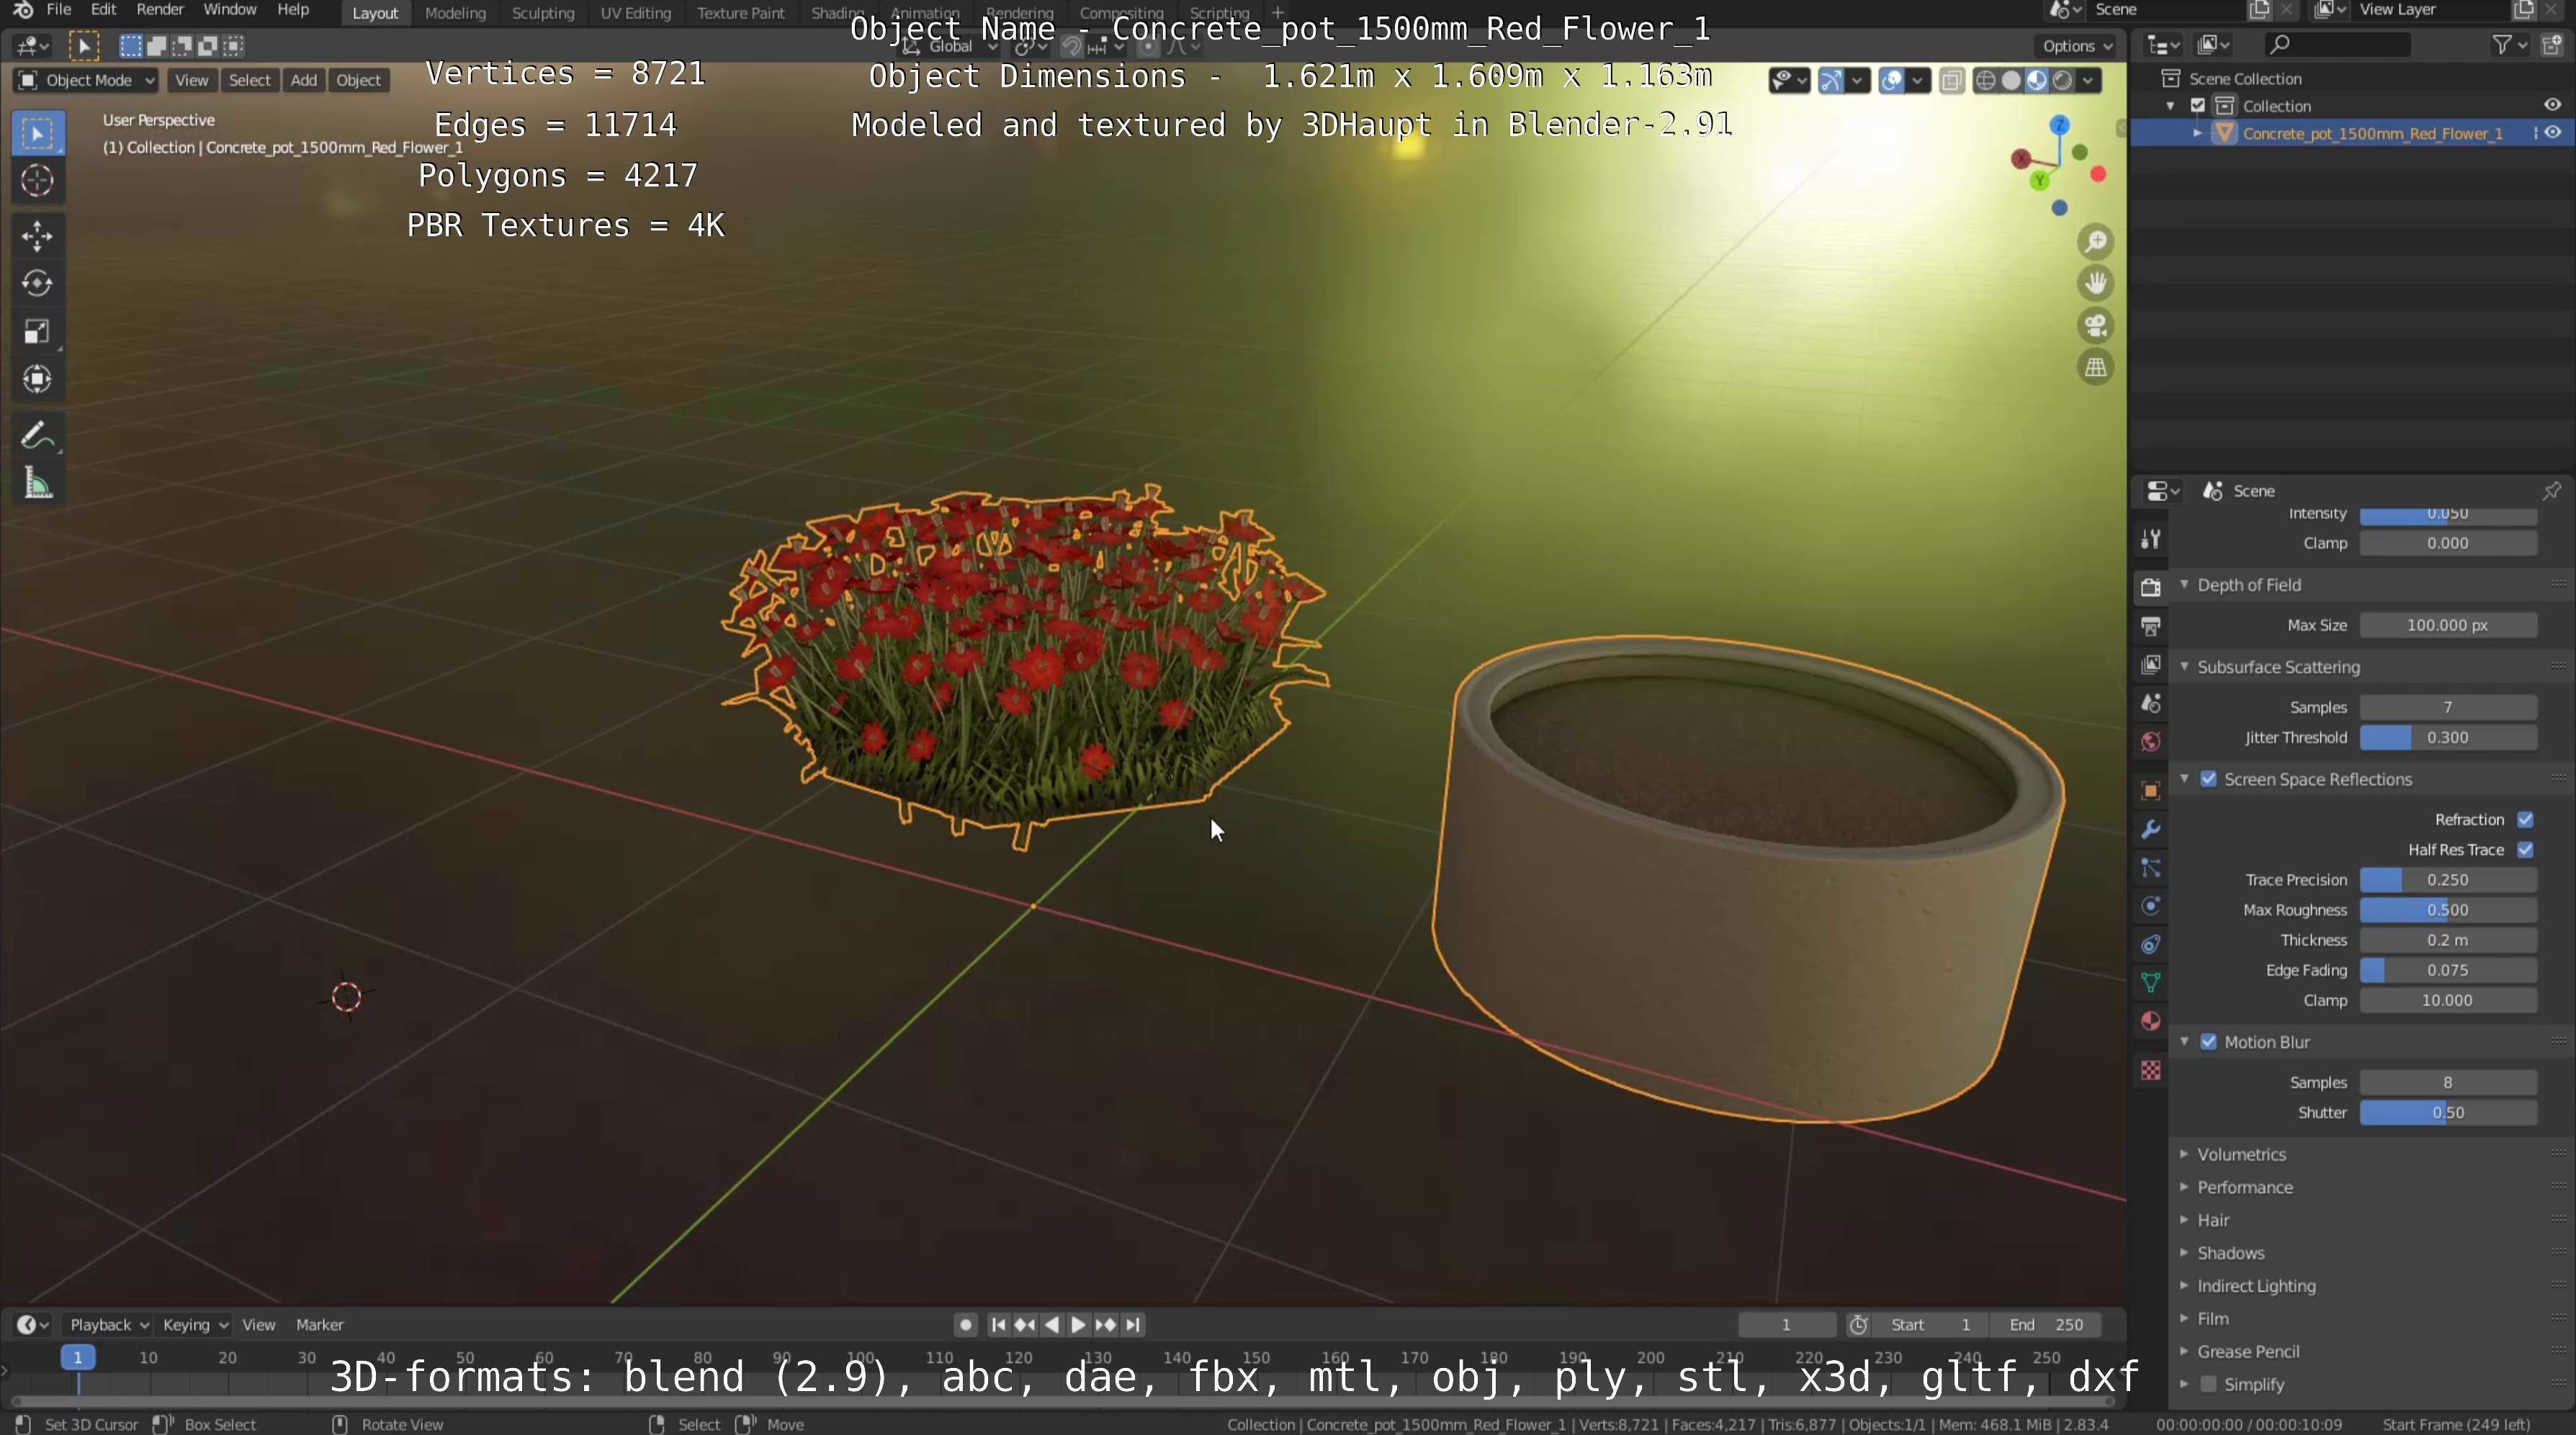Play the animation forward
This screenshot has width=2576, height=1435.
(1078, 1325)
